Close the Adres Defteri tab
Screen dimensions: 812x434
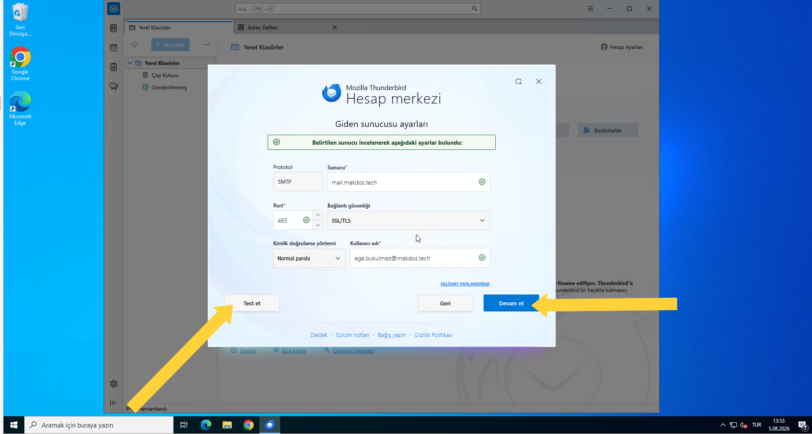[x=335, y=27]
